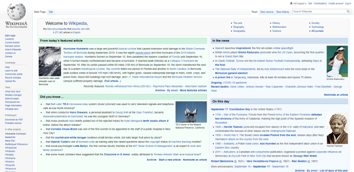Open List of days of the year

coord(334,171)
